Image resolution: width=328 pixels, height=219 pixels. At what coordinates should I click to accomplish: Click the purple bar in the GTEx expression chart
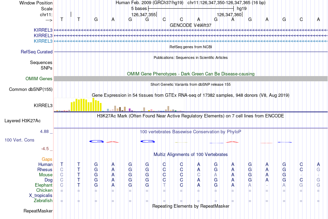tap(130, 110)
